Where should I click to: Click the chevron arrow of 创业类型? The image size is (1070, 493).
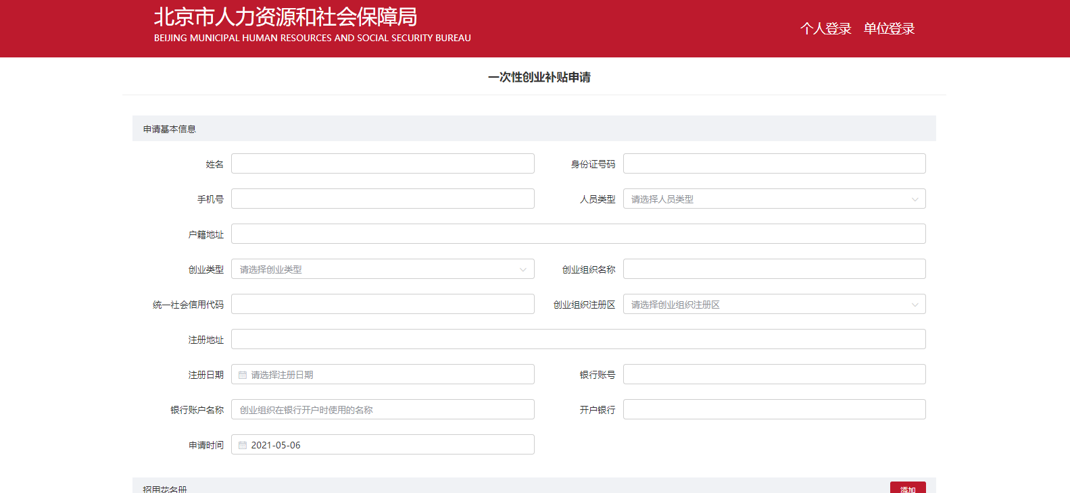[522, 269]
